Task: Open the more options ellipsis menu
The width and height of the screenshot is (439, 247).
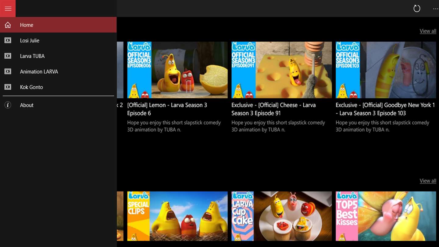Action: pyautogui.click(x=436, y=9)
